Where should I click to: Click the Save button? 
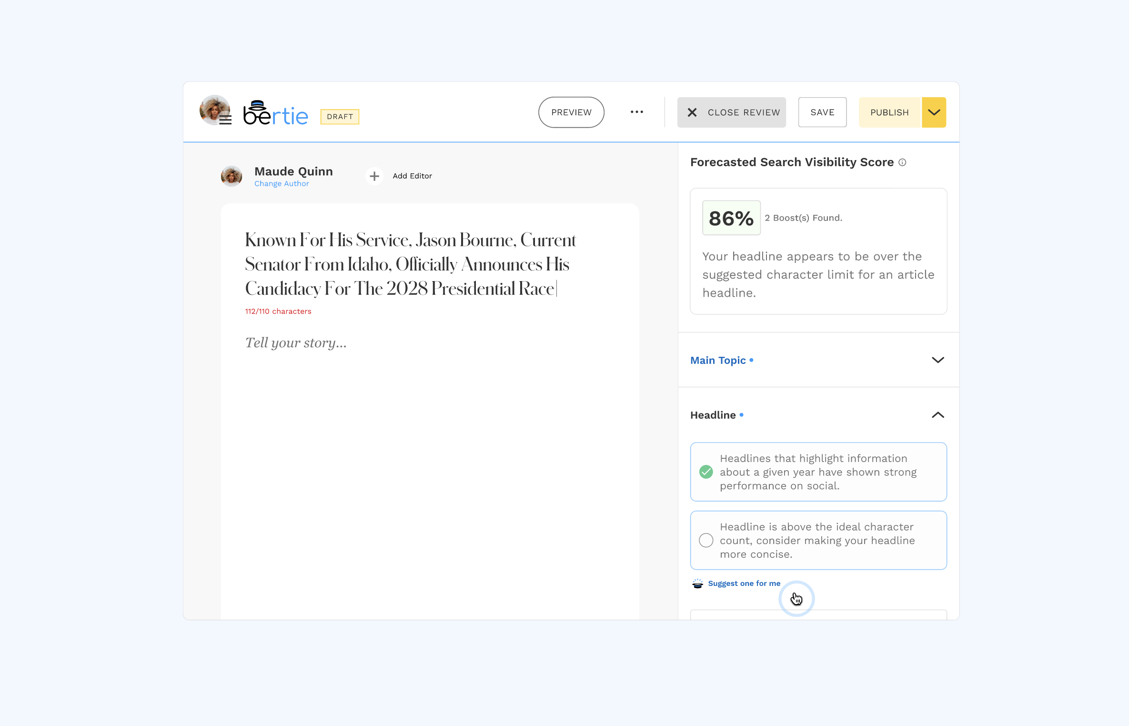(x=822, y=112)
